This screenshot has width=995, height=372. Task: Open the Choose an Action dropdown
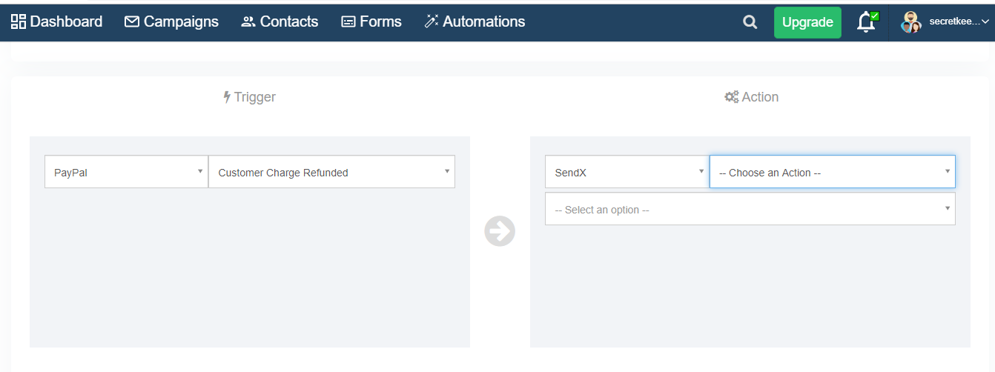coord(833,172)
